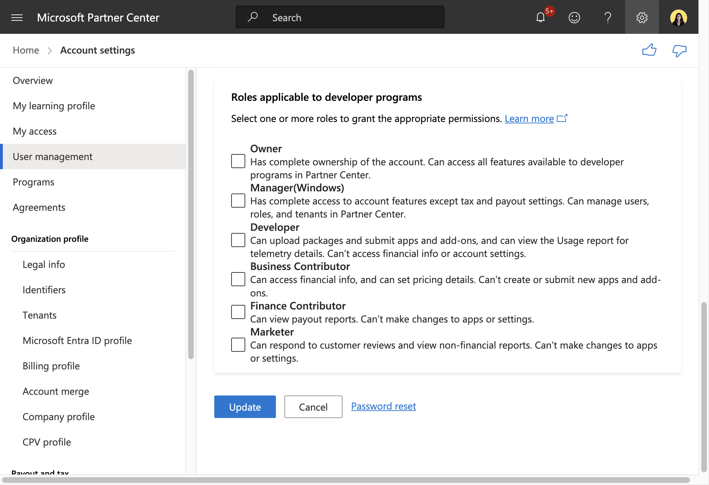The height and width of the screenshot is (485, 709).
Task: Check the Marketer role checkbox
Action: 238,345
